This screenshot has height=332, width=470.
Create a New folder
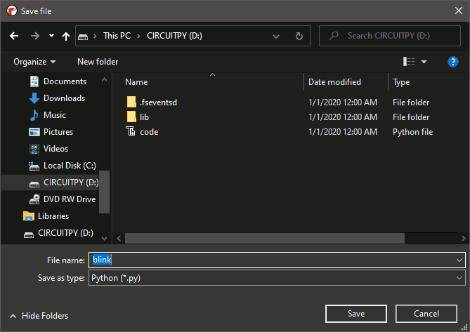pyautogui.click(x=98, y=62)
